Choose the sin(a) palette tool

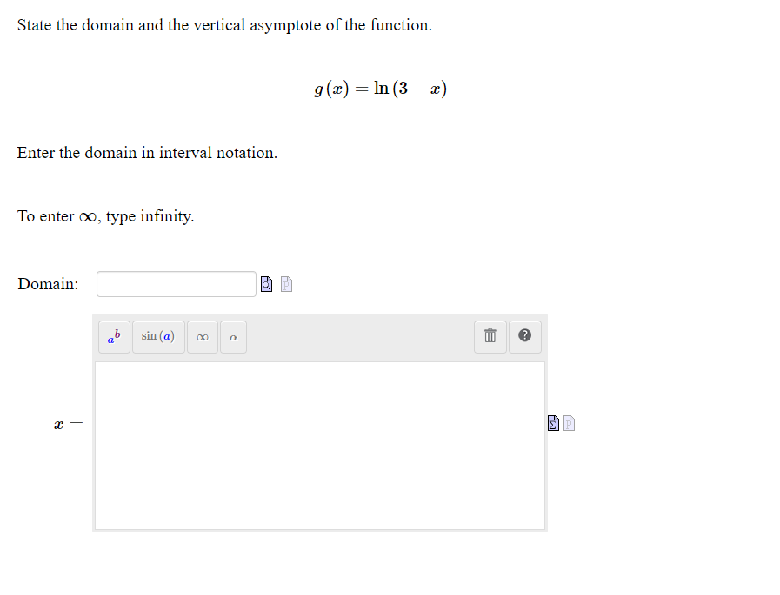(x=158, y=337)
